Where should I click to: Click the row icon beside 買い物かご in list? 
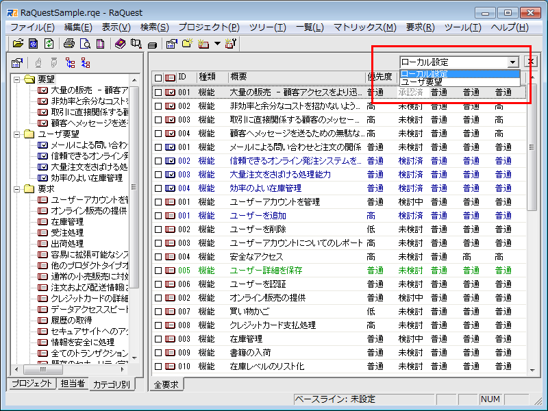point(170,312)
